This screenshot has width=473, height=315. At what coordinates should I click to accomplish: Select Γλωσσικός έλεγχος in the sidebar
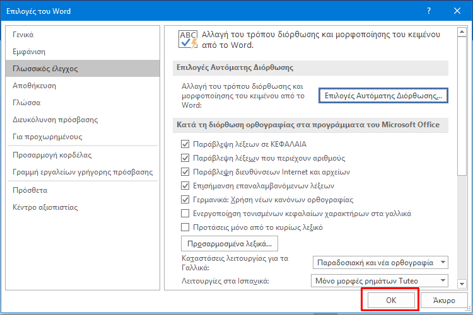coord(83,69)
